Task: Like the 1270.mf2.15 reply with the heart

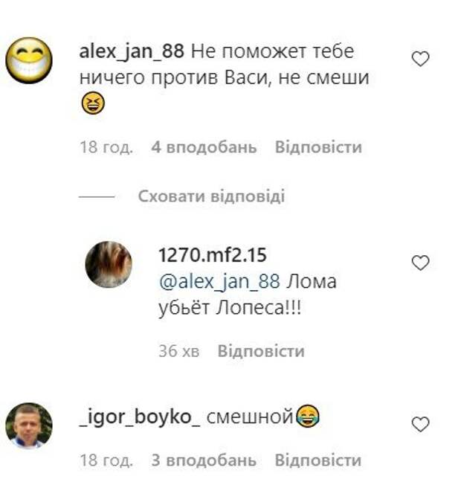Action: point(420,263)
